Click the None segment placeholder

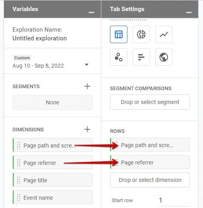[x=53, y=102]
